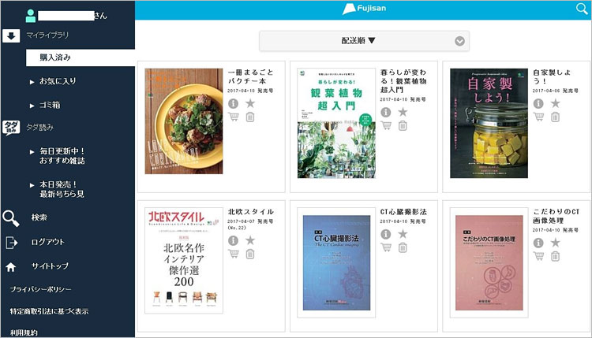
Task: Trash CT心臓撮影法 book
Action: (403, 247)
